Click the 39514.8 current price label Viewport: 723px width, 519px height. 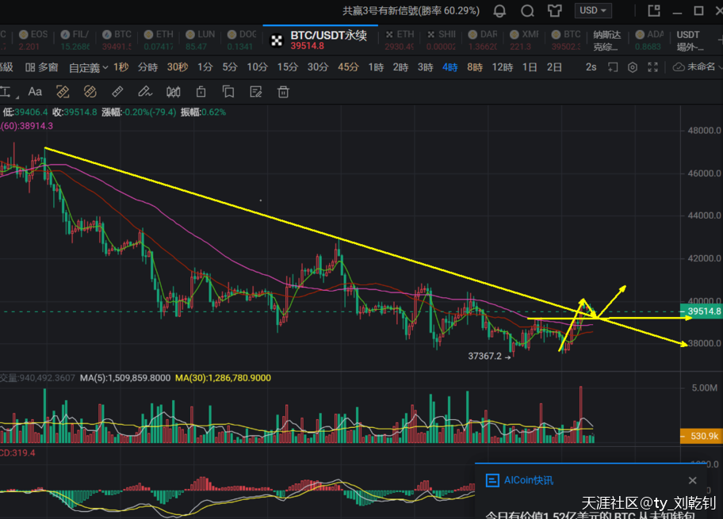(702, 311)
